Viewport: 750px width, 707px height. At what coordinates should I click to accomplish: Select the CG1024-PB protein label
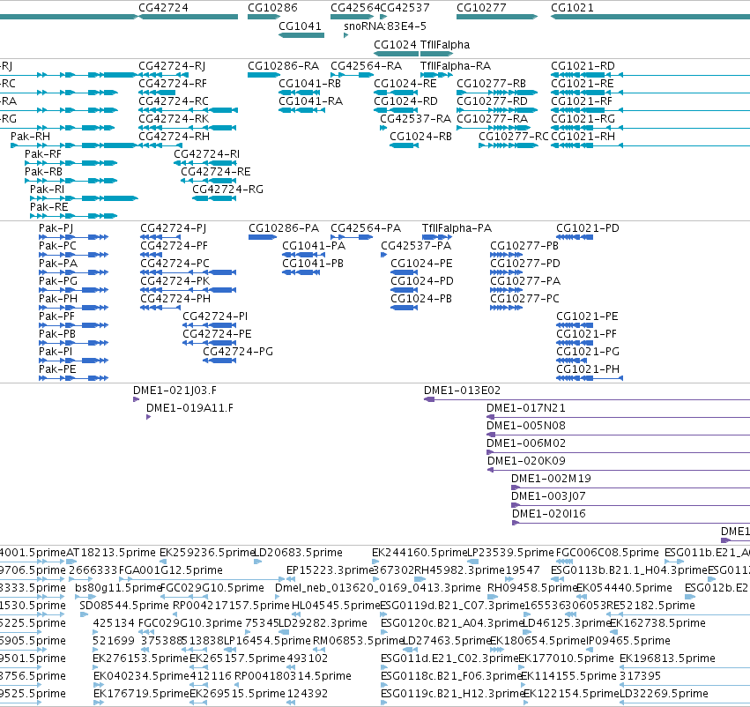click(421, 299)
